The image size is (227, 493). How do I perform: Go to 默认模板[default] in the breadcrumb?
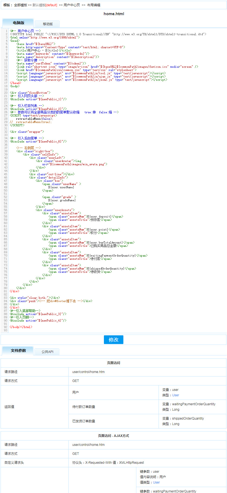(x=45, y=5)
